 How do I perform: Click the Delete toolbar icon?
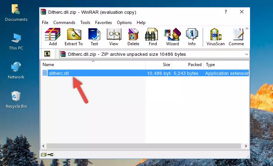pos(133,37)
